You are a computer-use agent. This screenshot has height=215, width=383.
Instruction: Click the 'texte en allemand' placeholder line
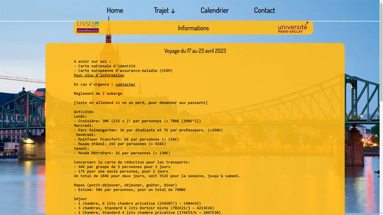point(141,103)
